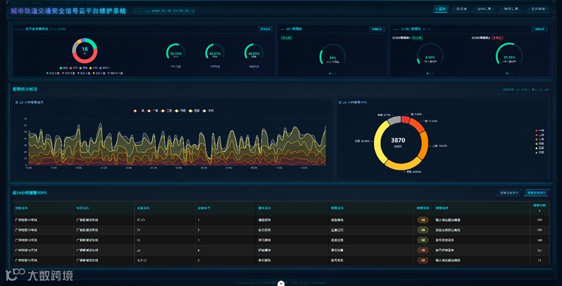Open the second top navigation dropdown menu
Screen dimensions: 562x286
[x=460, y=9]
